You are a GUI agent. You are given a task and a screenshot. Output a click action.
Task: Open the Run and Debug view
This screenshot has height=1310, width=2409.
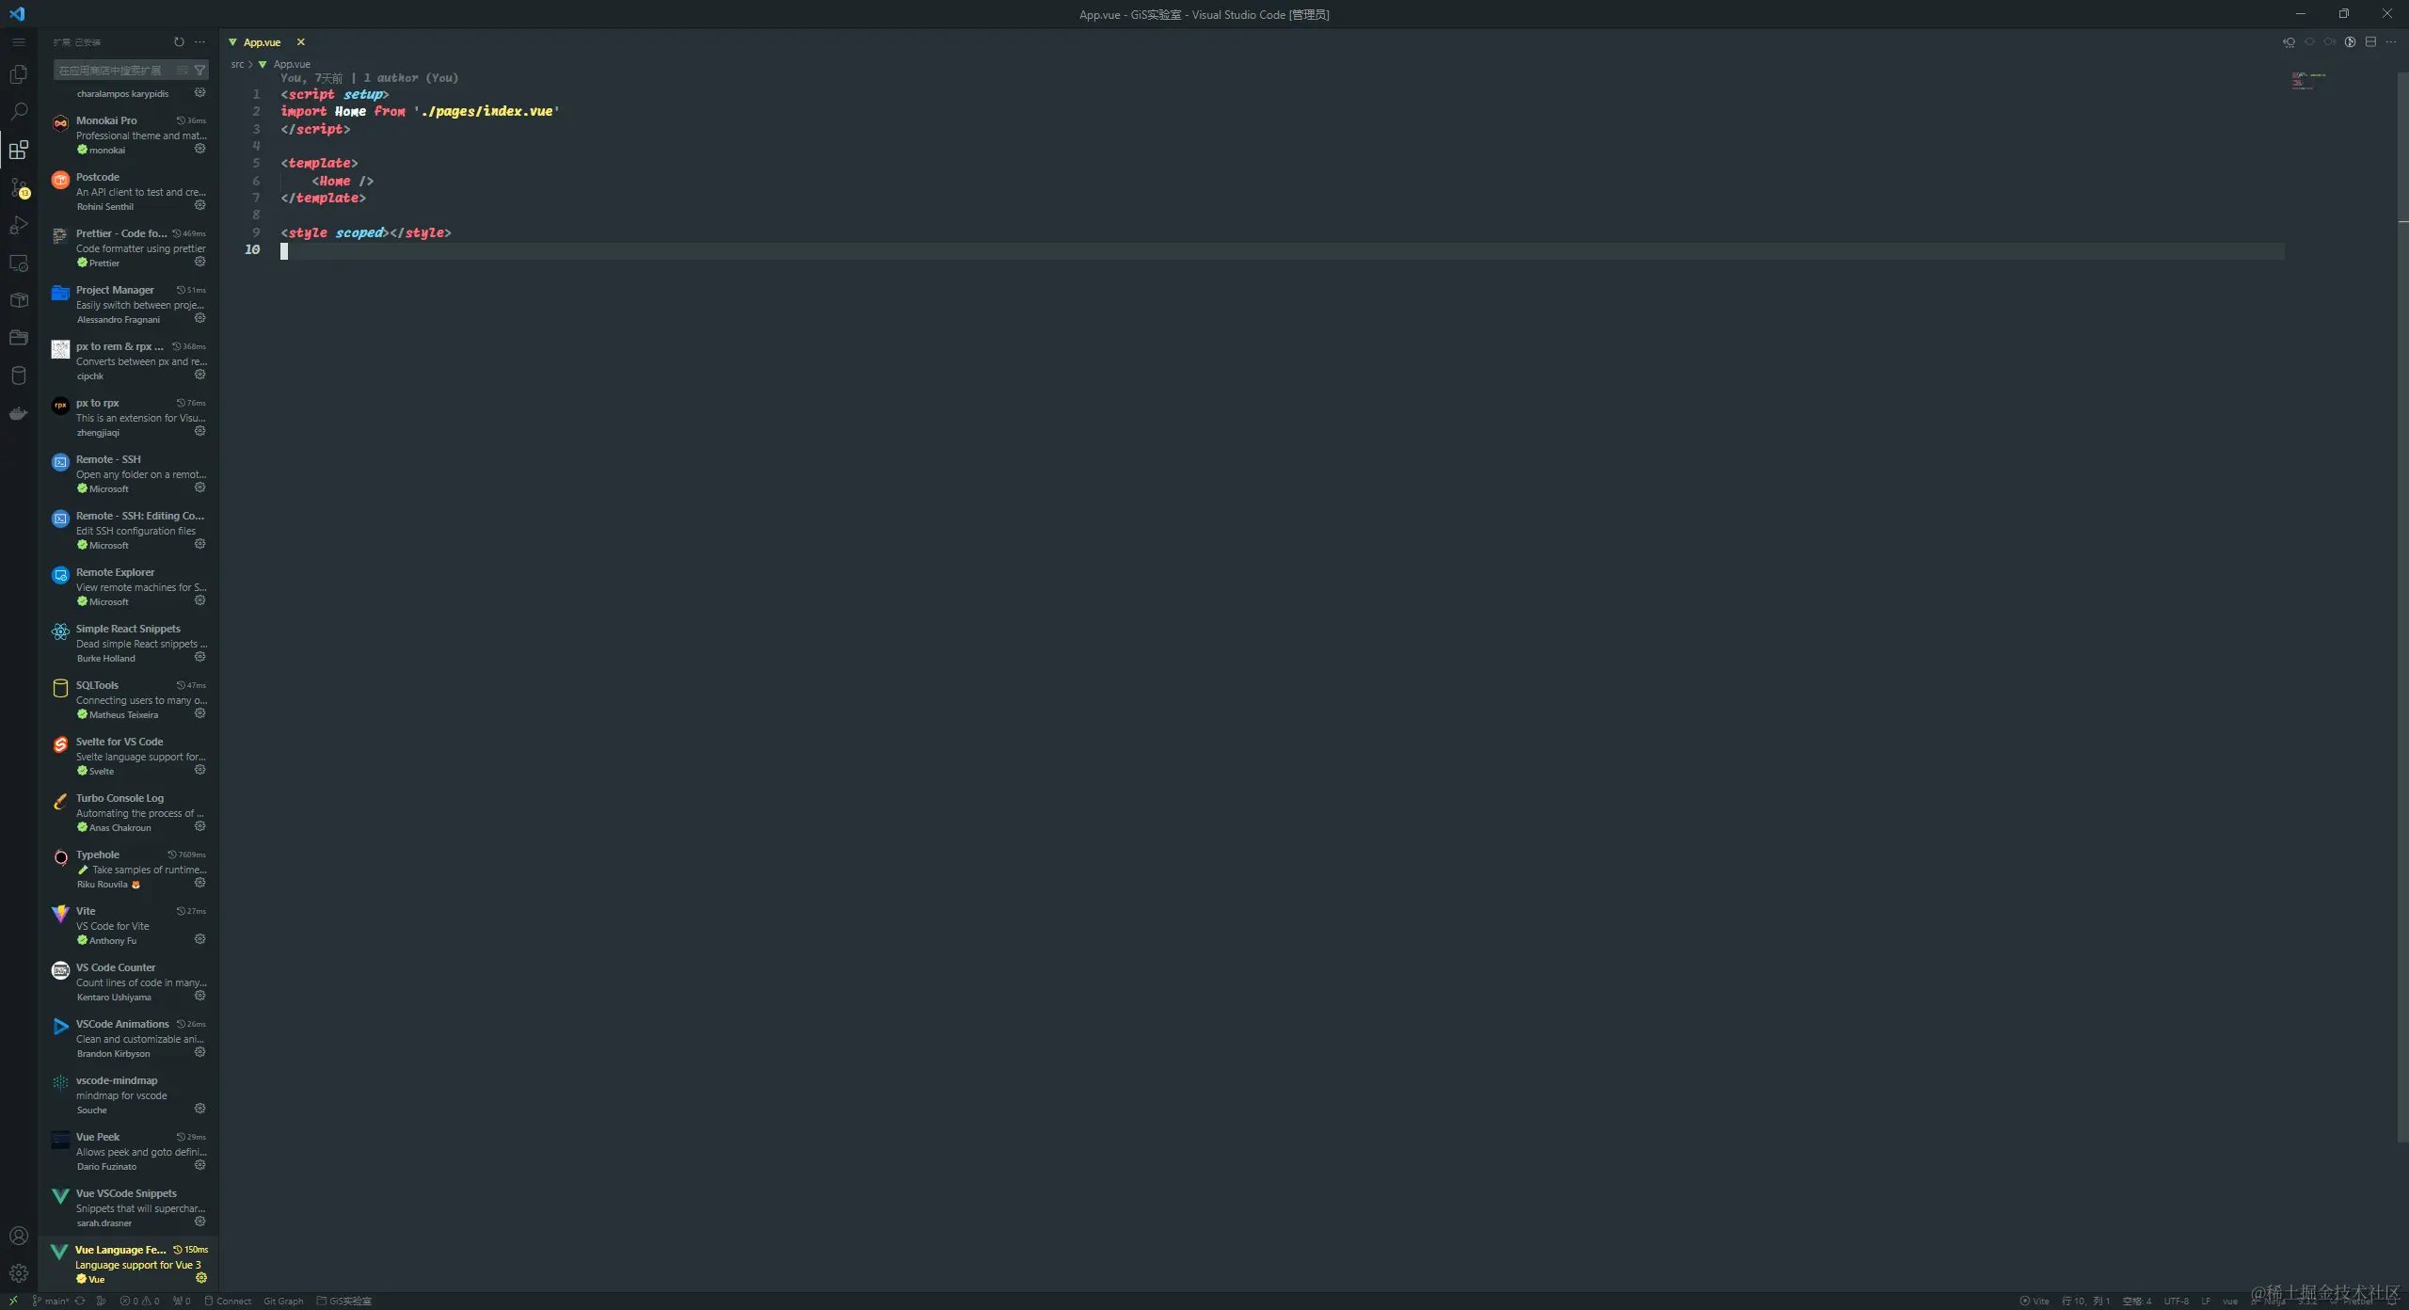pos(18,225)
